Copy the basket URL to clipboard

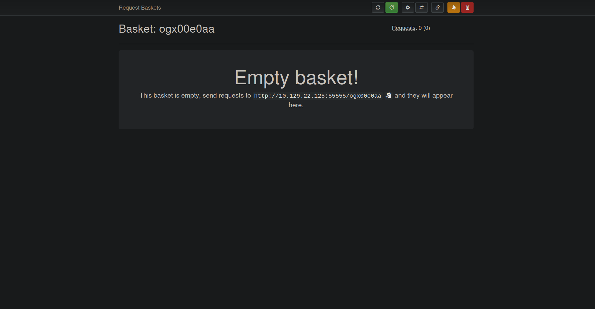pyautogui.click(x=388, y=95)
